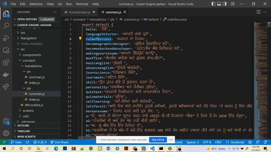Image resolution: width=271 pixels, height=152 pixels.
Task: Open the Search view in the activity bar
Action: [x=6, y=26]
